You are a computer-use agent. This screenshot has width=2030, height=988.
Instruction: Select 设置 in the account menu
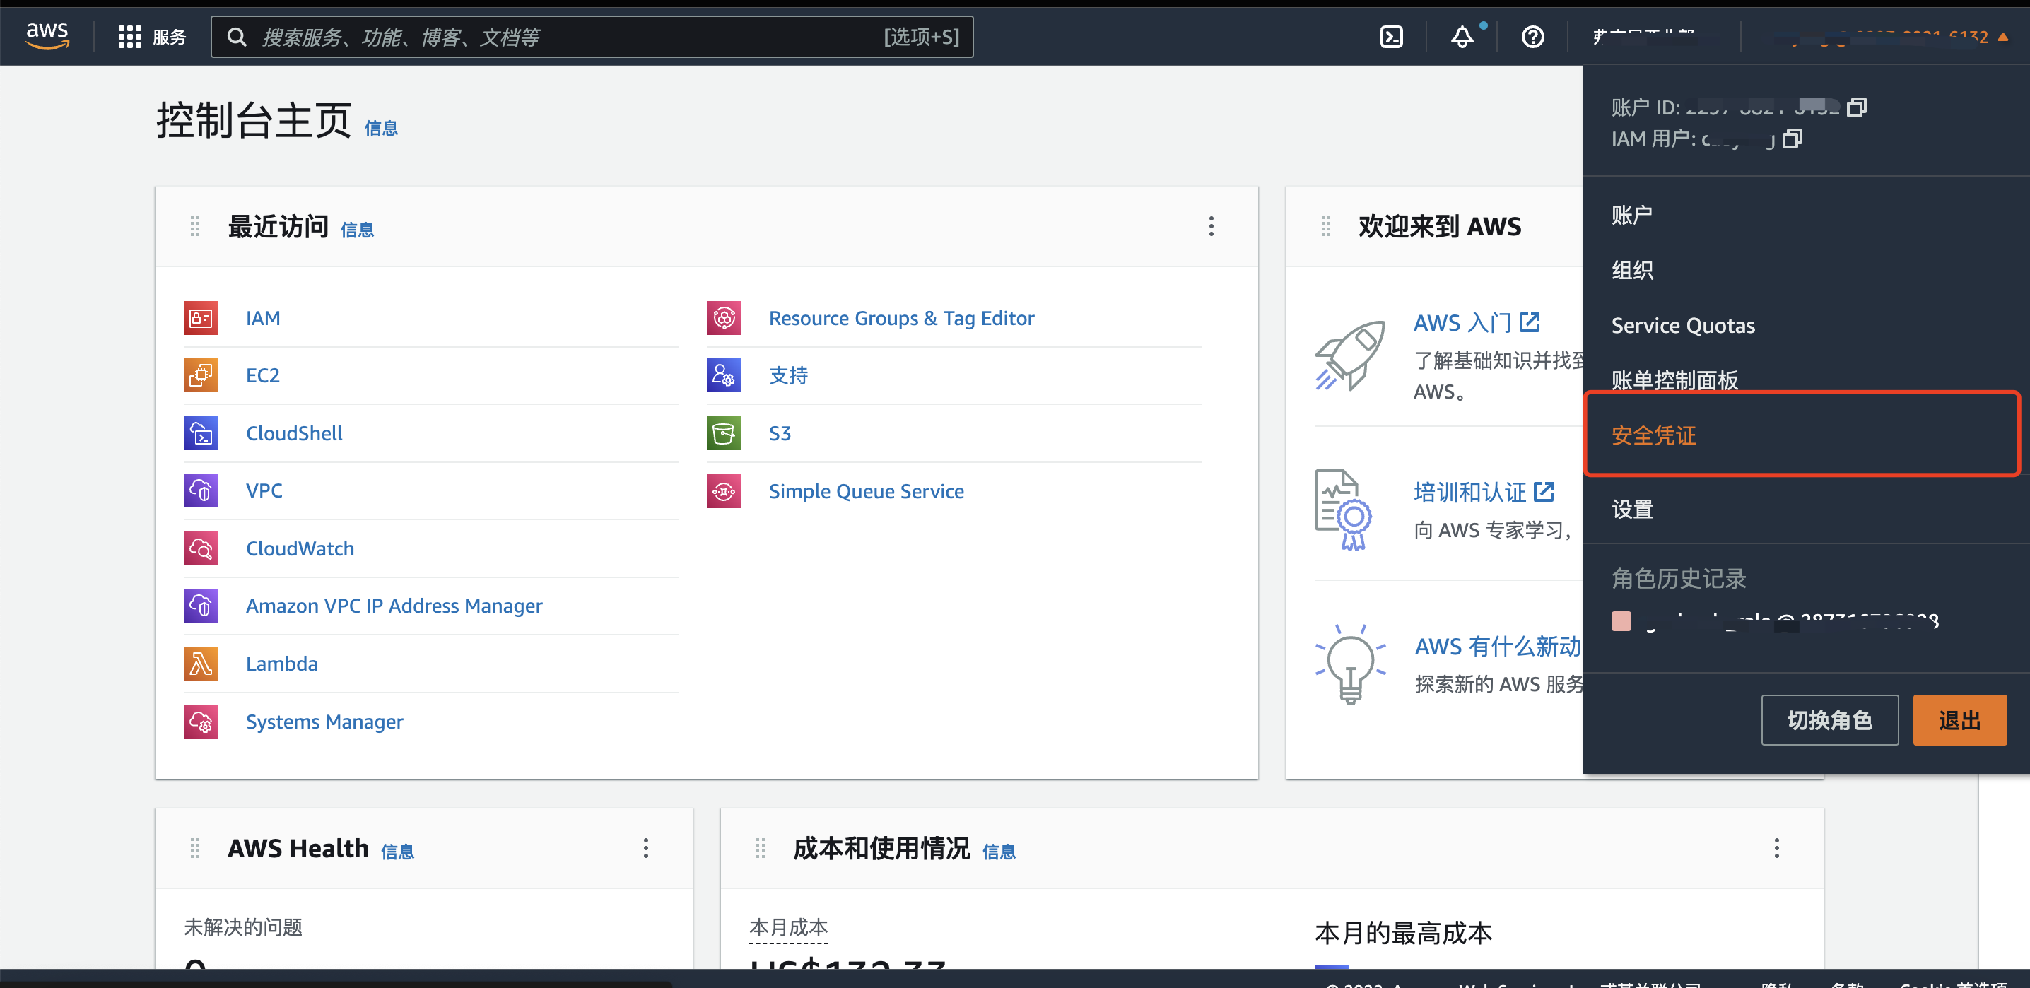pyautogui.click(x=1632, y=509)
